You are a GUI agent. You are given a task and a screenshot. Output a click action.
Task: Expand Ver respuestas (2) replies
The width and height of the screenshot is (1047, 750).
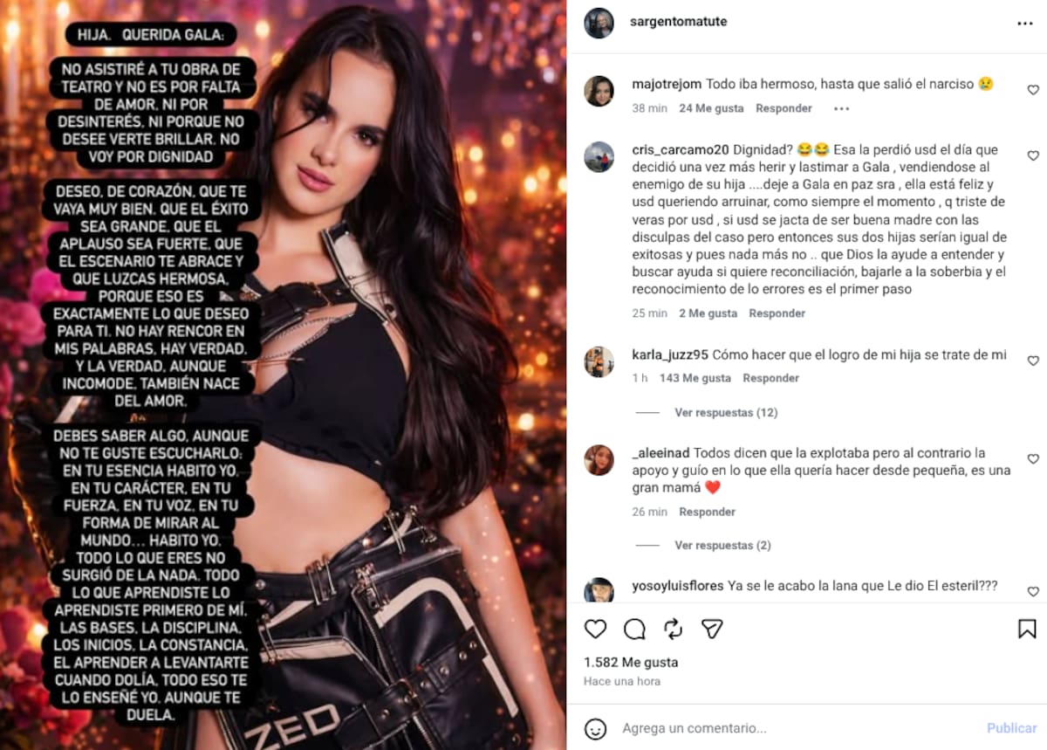pyautogui.click(x=722, y=545)
